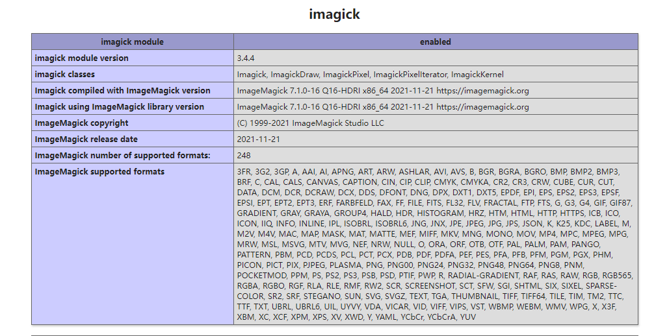Click the version value '3.4.4'
The image size is (667, 336).
pos(246,58)
